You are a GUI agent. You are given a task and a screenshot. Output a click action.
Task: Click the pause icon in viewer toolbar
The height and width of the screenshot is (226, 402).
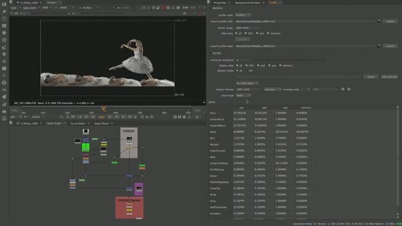178,8
